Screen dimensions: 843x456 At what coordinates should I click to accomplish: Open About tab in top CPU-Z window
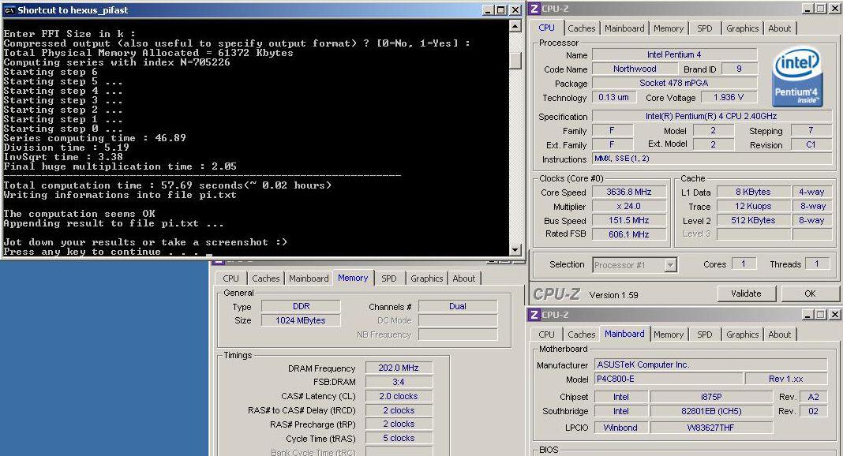(780, 28)
